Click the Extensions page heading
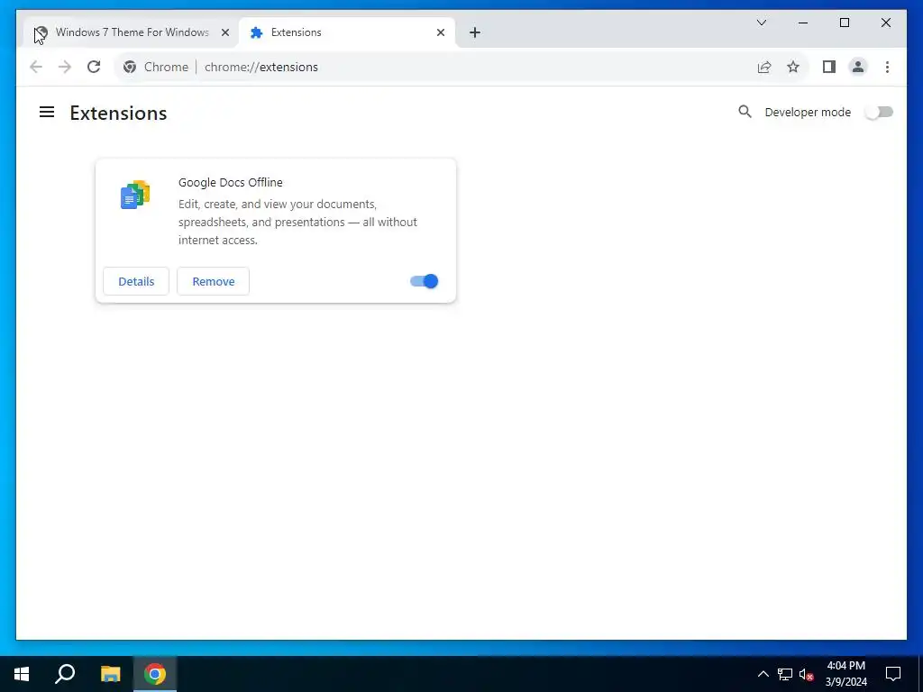This screenshot has width=923, height=692. (x=118, y=113)
